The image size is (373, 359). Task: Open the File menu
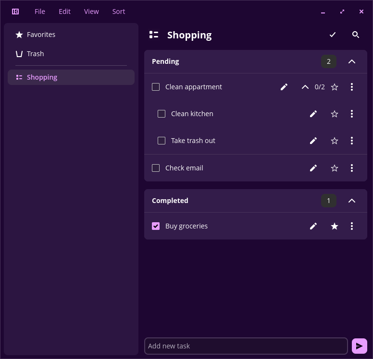[40, 12]
